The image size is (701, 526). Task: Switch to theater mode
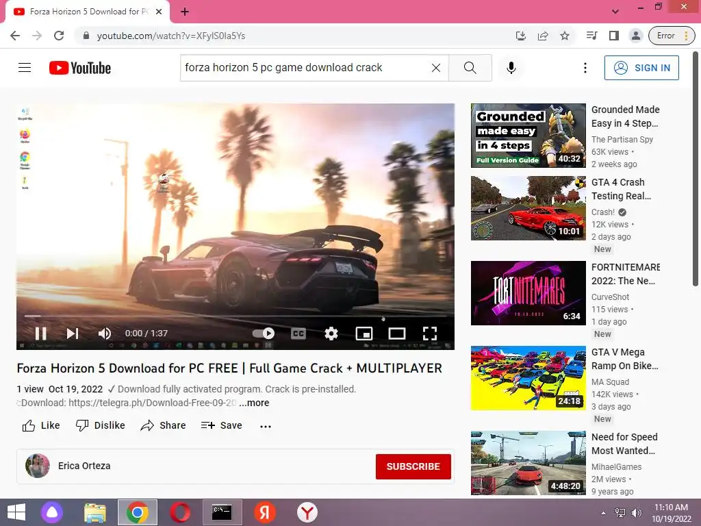(x=397, y=334)
